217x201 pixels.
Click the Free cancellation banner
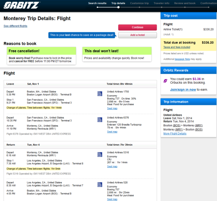[41, 56]
